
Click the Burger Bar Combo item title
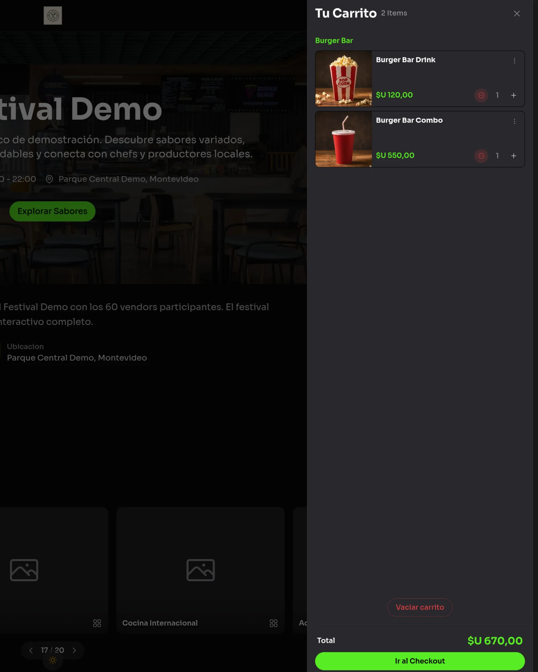pyautogui.click(x=409, y=120)
